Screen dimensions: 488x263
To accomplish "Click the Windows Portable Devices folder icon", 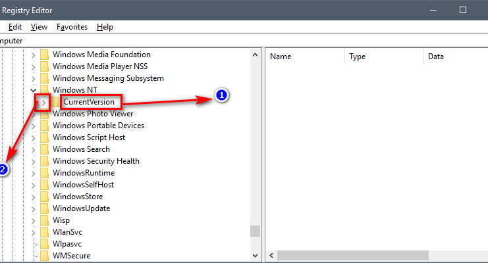I will [45, 126].
